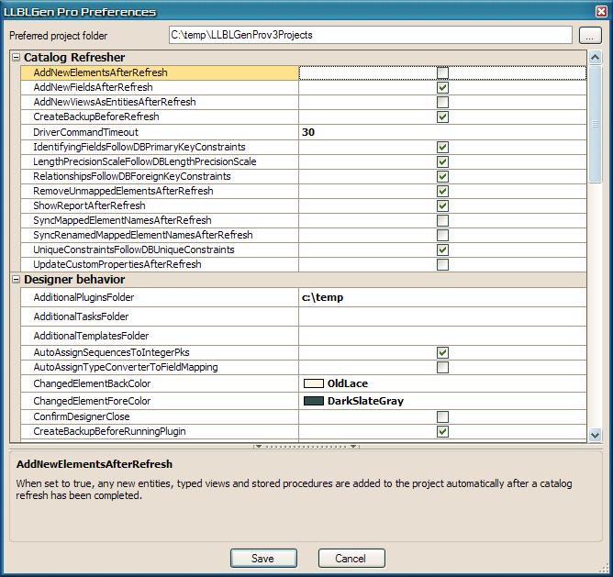
Task: Toggle UniqueConstraintsFollowDBUniqueConstraints checkbox
Action: (x=442, y=250)
